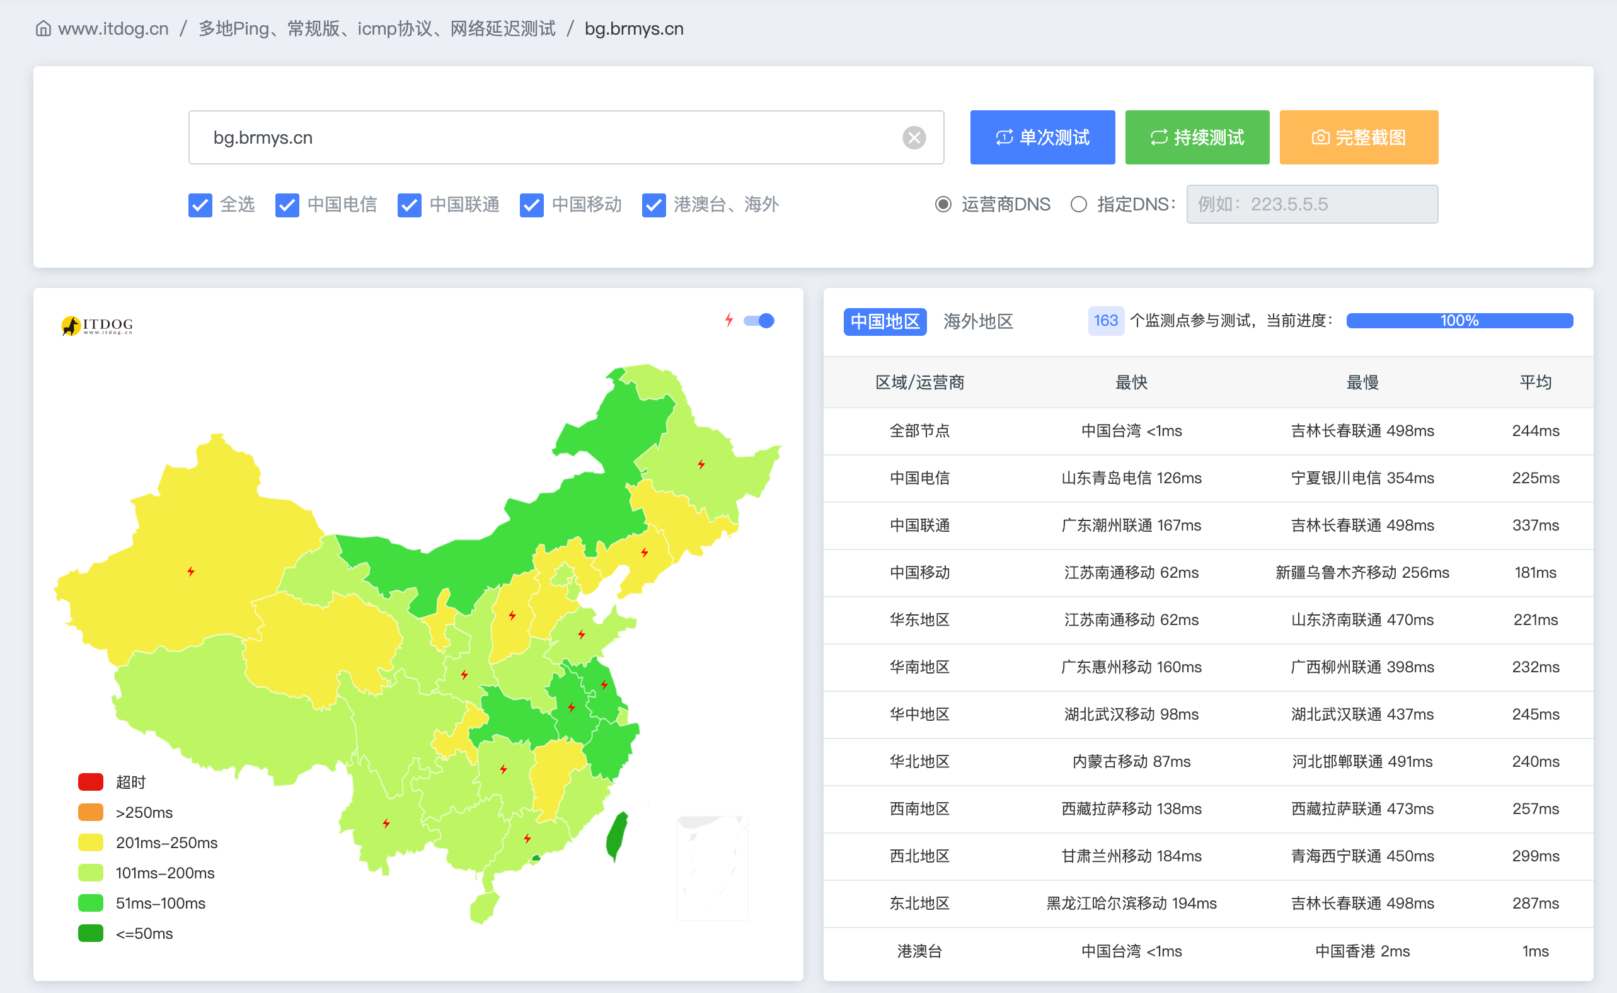Click 甘肃兰州移动 184ms cell

(1132, 856)
